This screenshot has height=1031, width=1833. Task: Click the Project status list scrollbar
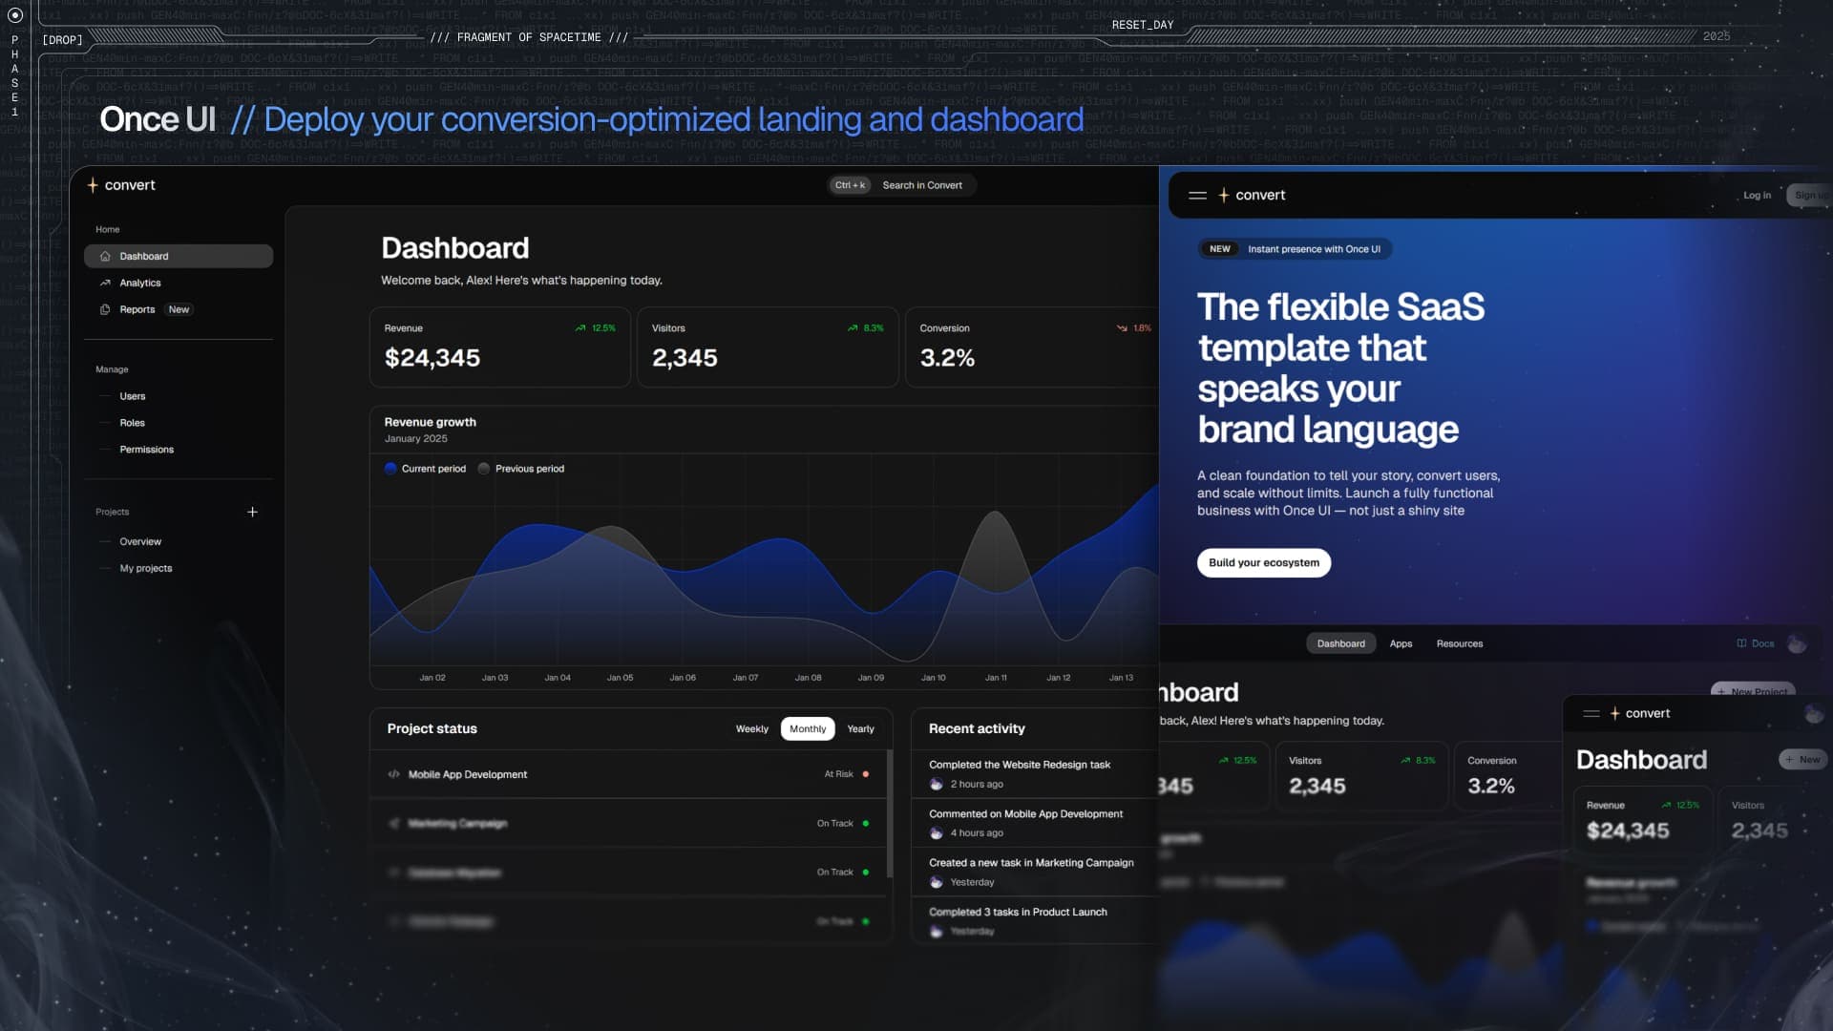(890, 813)
